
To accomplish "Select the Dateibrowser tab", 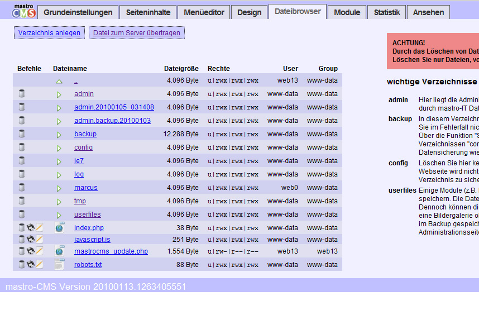I will pyautogui.click(x=298, y=12).
